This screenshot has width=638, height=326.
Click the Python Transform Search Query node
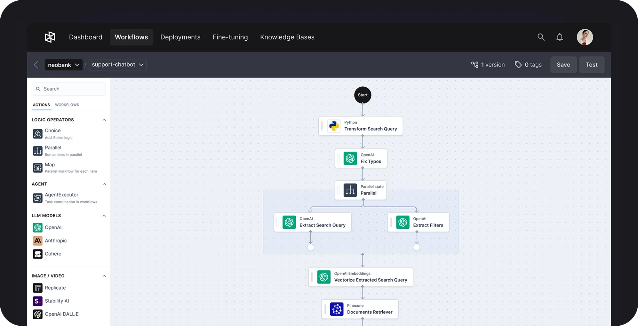click(361, 126)
